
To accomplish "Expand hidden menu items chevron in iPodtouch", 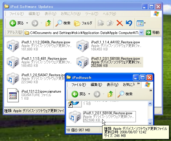I will (x=138, y=84).
